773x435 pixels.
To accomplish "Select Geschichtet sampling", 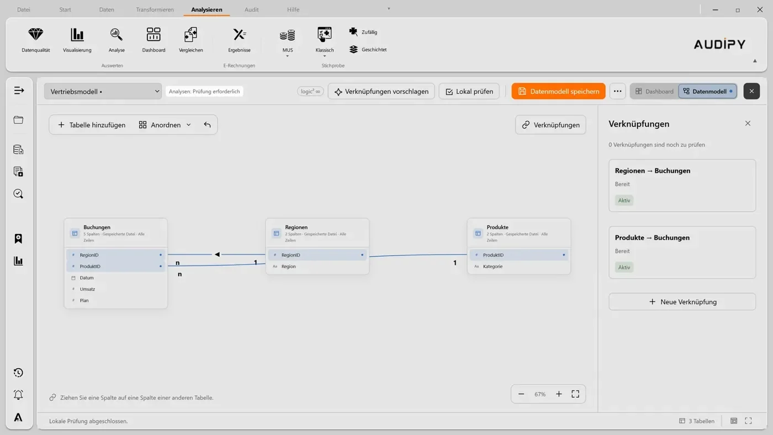I will pyautogui.click(x=368, y=50).
